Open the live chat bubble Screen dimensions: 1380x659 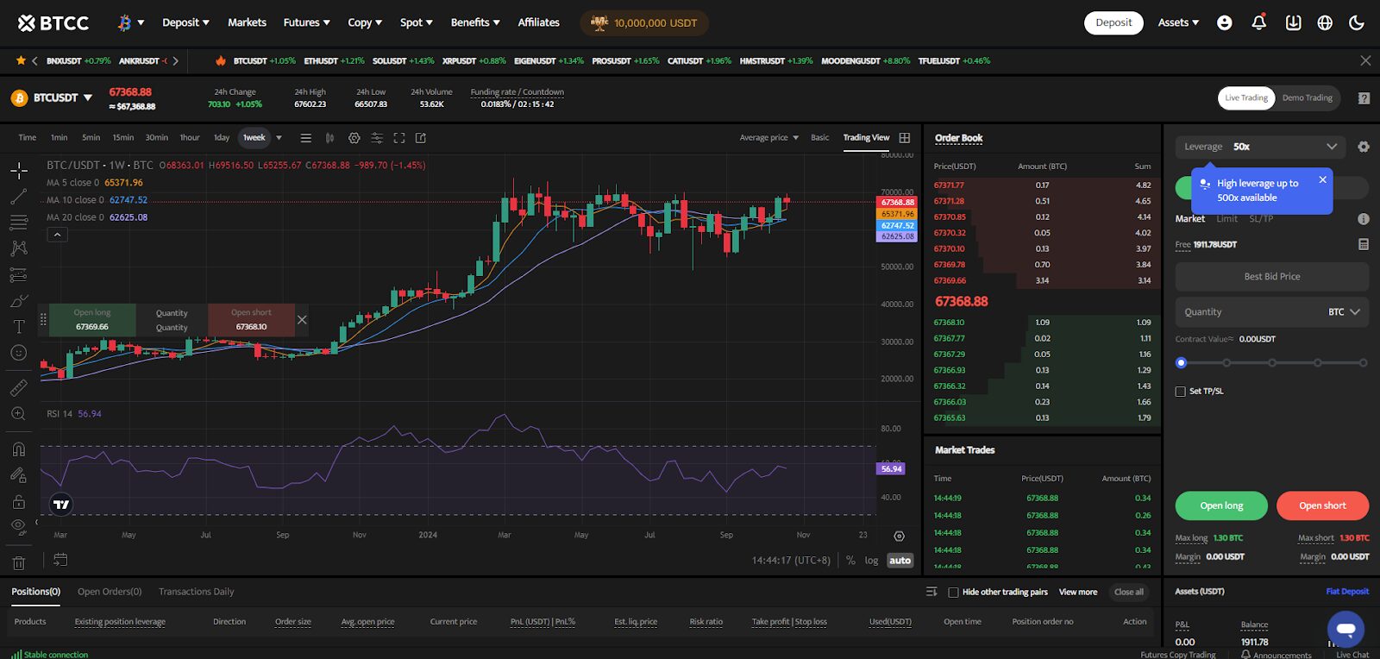click(1345, 629)
